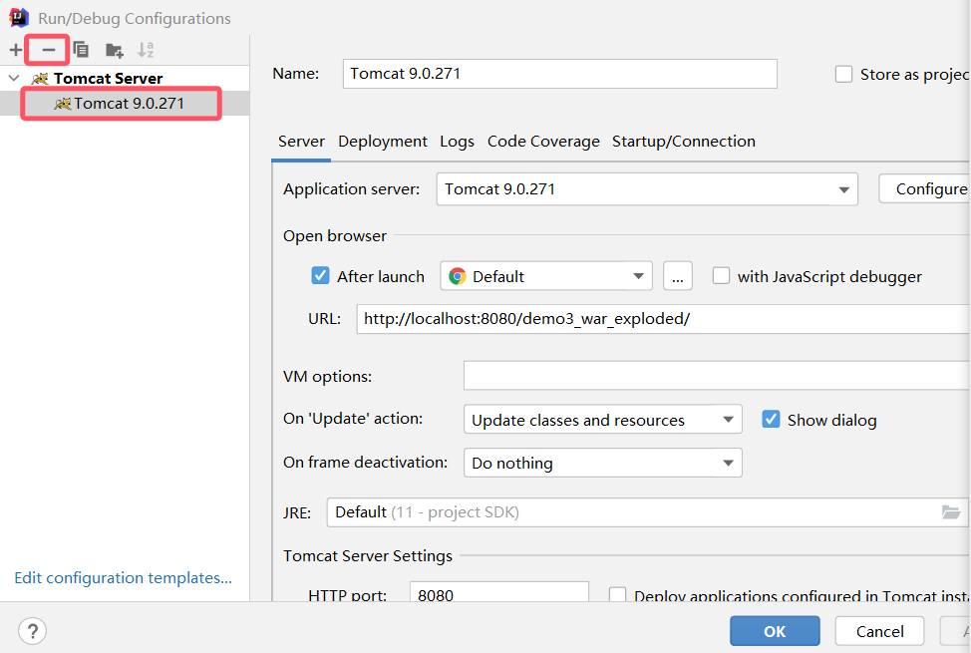Click the Cancel button
Image resolution: width=971 pixels, height=653 pixels.
pyautogui.click(x=879, y=631)
